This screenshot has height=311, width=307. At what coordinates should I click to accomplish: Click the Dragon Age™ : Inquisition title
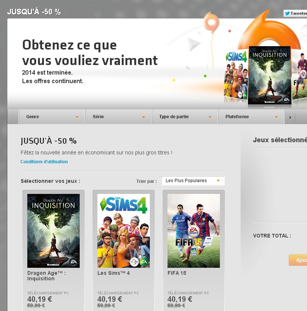46,276
